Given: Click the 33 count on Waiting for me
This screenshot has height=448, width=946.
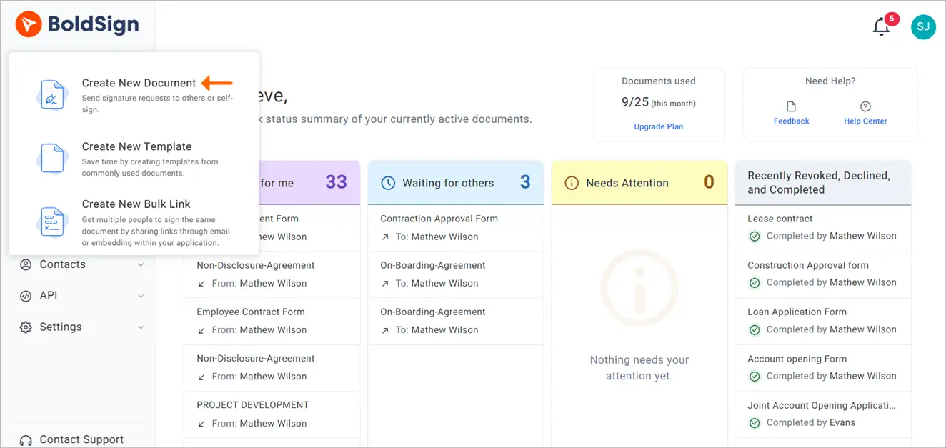Looking at the screenshot, I should point(336,182).
